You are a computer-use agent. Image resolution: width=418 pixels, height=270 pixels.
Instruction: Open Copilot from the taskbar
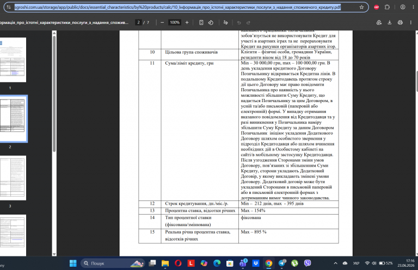click(x=204, y=263)
